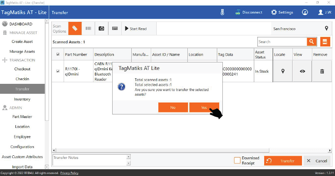This screenshot has width=335, height=176.
Task: Enable the Download Receipt checkbox
Action: (237, 161)
